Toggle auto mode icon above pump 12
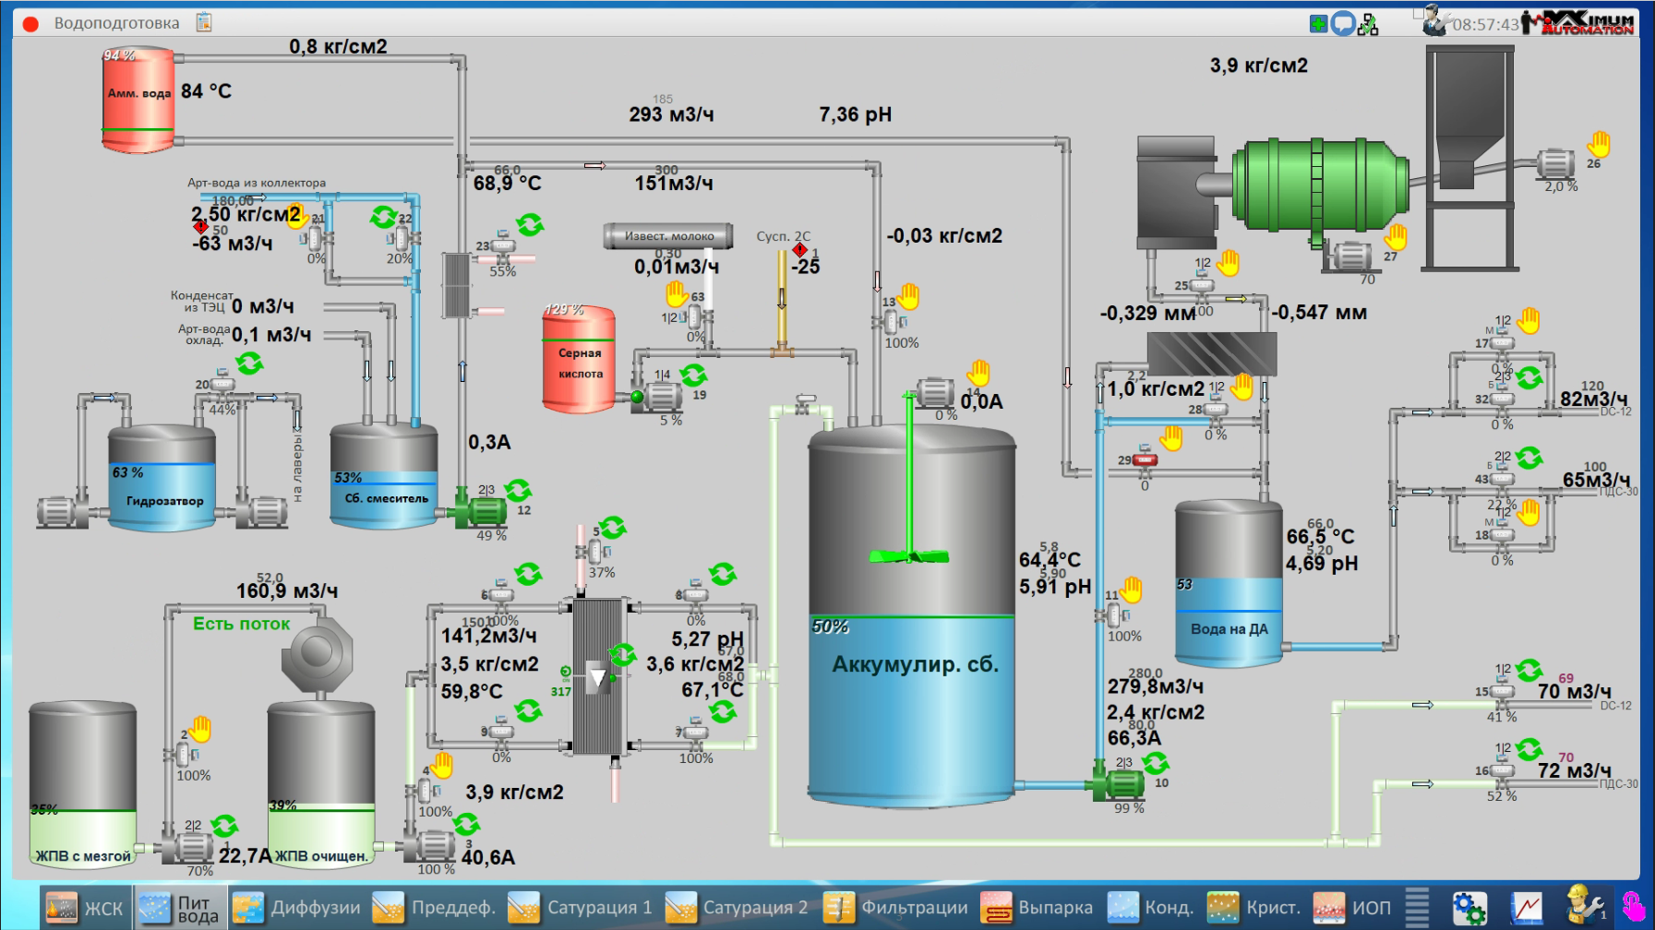 (518, 489)
